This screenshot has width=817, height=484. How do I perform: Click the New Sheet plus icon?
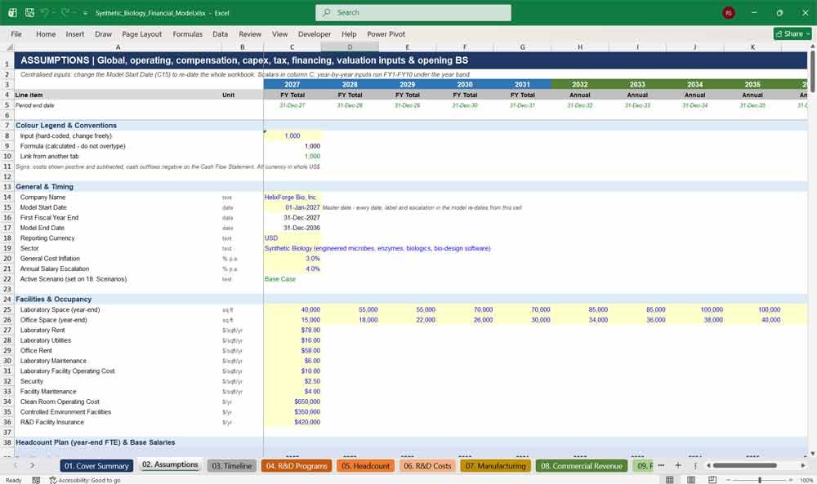[678, 465]
